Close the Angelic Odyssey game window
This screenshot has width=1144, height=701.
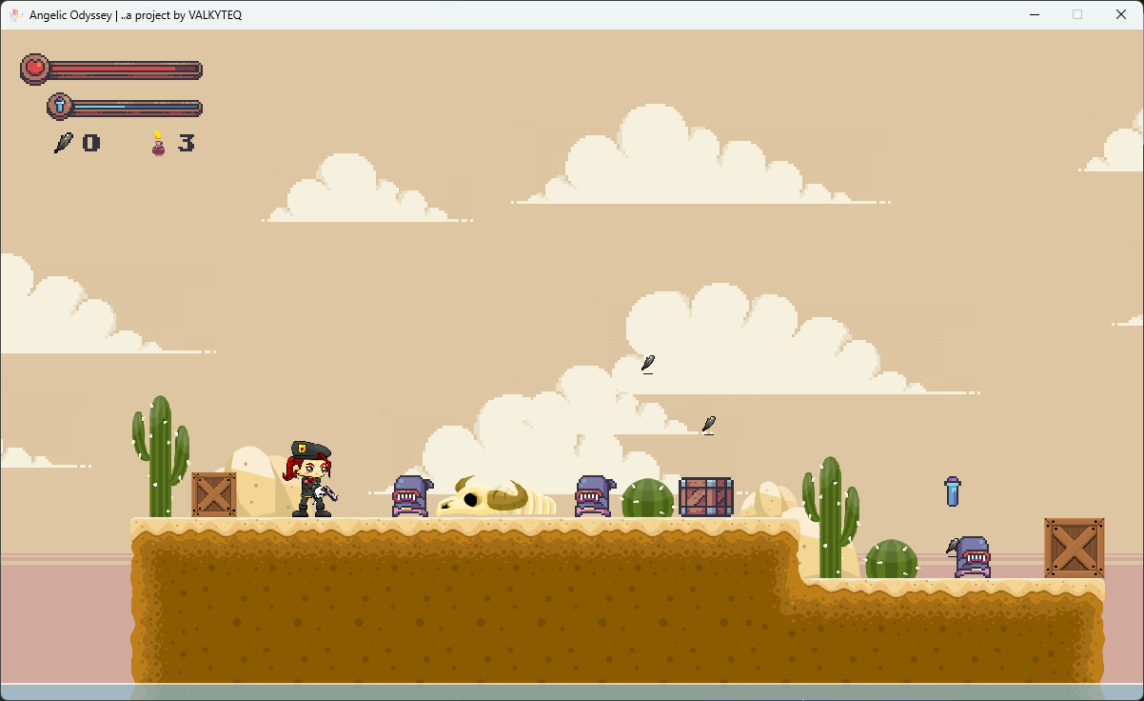[1120, 14]
